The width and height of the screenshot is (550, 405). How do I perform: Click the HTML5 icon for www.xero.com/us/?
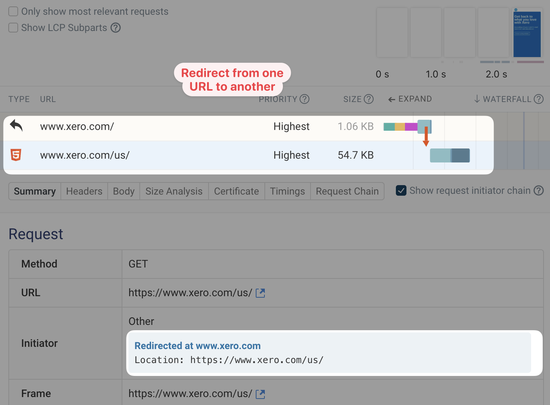point(16,155)
